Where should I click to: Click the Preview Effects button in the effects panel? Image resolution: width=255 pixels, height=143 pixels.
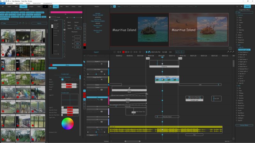[244, 125]
